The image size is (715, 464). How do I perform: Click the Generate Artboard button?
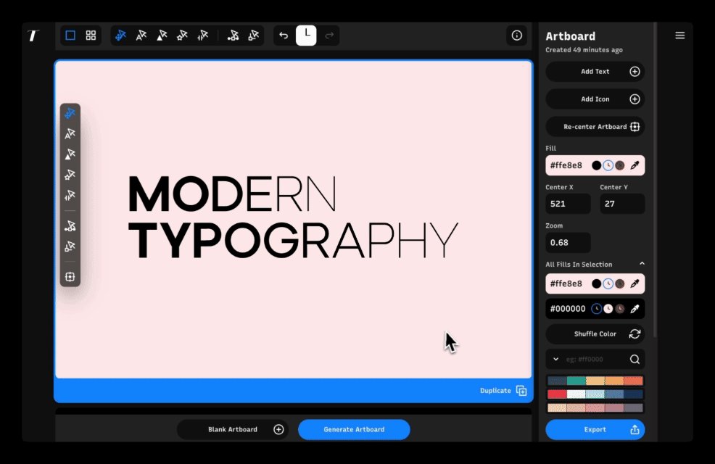click(x=354, y=429)
